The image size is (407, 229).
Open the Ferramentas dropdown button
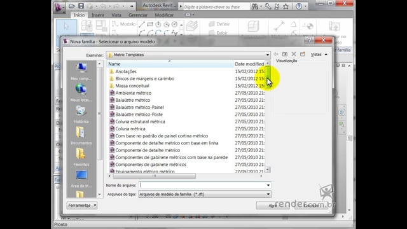[x=82, y=205]
